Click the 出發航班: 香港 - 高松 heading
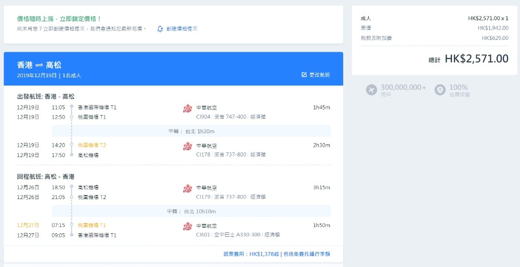Image resolution: width=520 pixels, height=267 pixels. (x=46, y=96)
